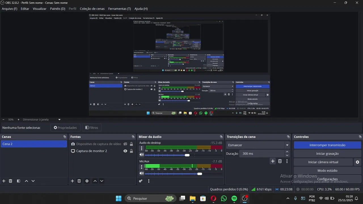Click Iniciar gravação button
Screen dimensions: 363x204
click(x=328, y=154)
